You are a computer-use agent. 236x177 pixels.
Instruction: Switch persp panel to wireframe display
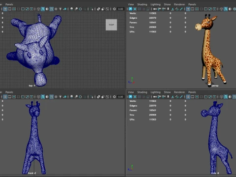(x=221, y=9)
